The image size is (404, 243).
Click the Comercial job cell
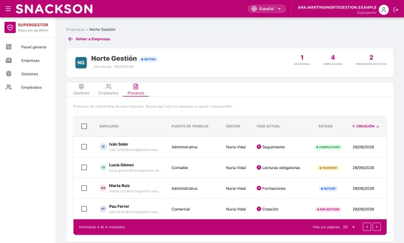pos(181,209)
